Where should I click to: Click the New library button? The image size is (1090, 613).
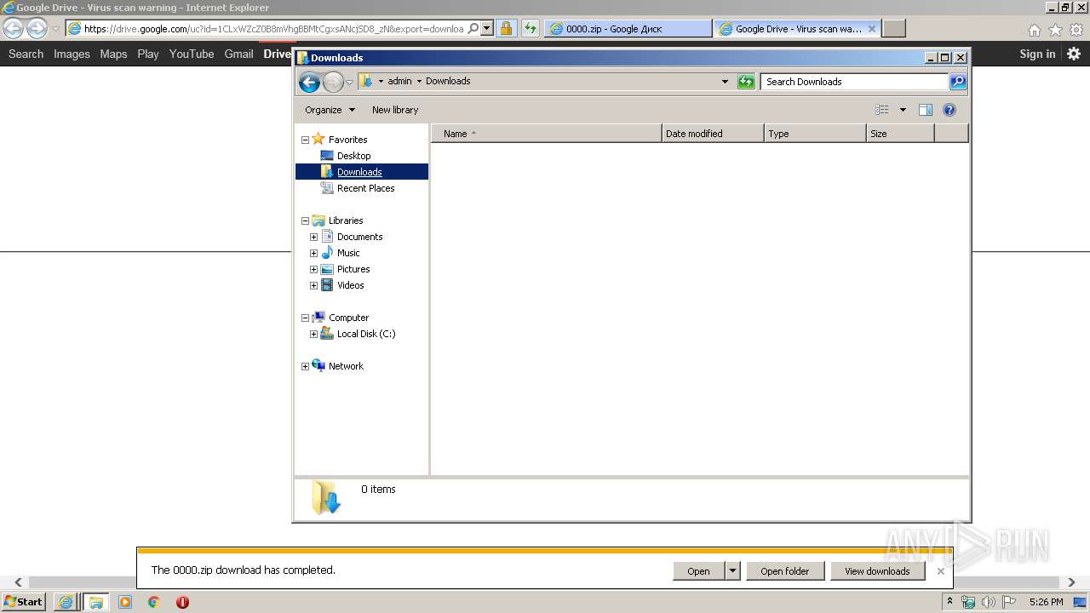pos(395,110)
